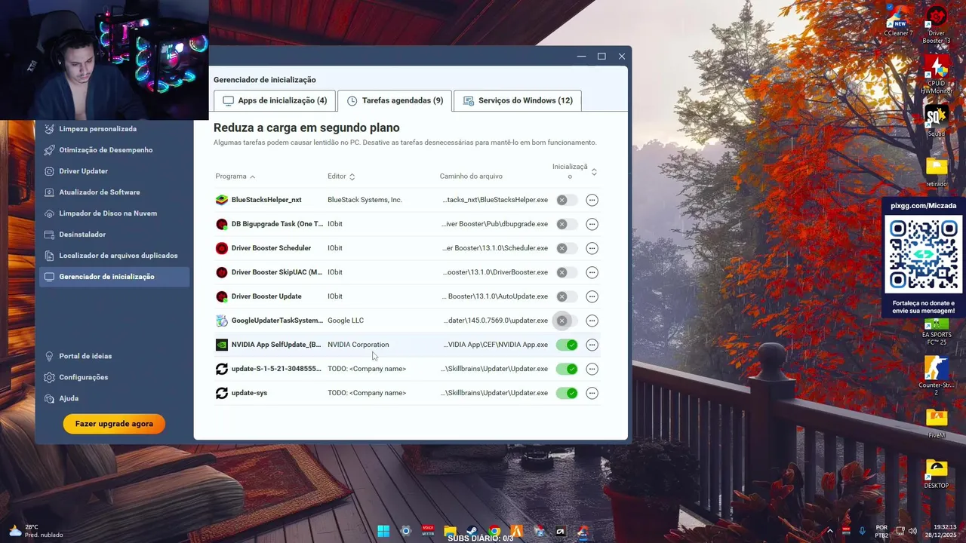Switch to Serviços do Windows tab

[x=518, y=100]
